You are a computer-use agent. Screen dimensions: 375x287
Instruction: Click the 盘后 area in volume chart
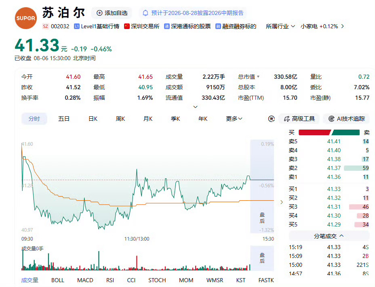(262, 258)
